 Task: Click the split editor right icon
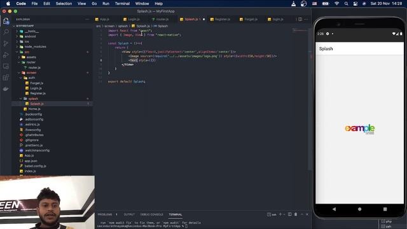(x=300, y=19)
